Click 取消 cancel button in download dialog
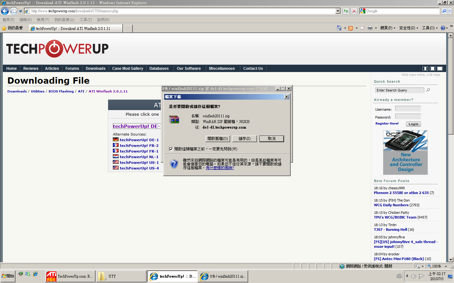 (272, 139)
